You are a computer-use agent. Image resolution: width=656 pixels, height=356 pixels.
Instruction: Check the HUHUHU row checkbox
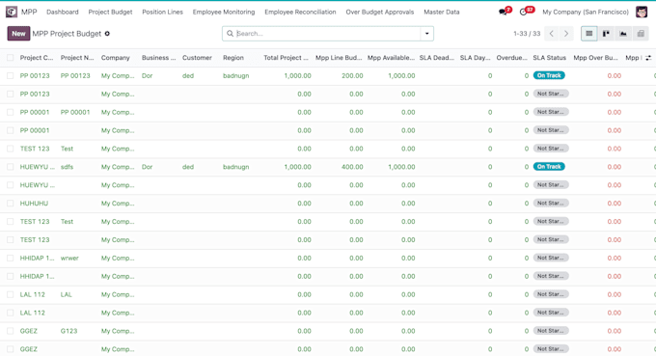click(10, 204)
